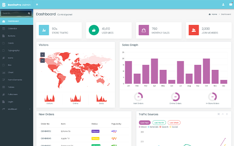
Task: Open the mail notifications icon
Action: (x=231, y=4)
